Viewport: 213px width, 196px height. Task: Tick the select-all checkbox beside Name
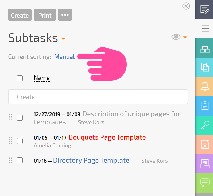pos(20,78)
